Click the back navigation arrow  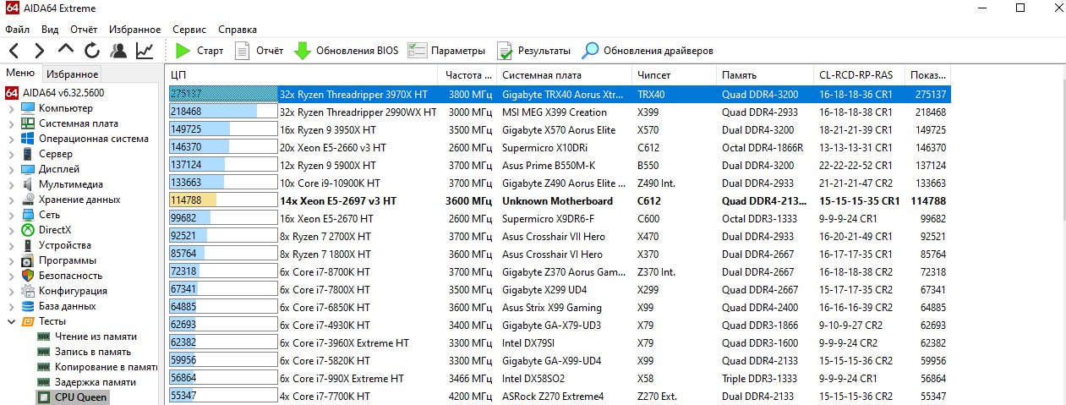(14, 51)
